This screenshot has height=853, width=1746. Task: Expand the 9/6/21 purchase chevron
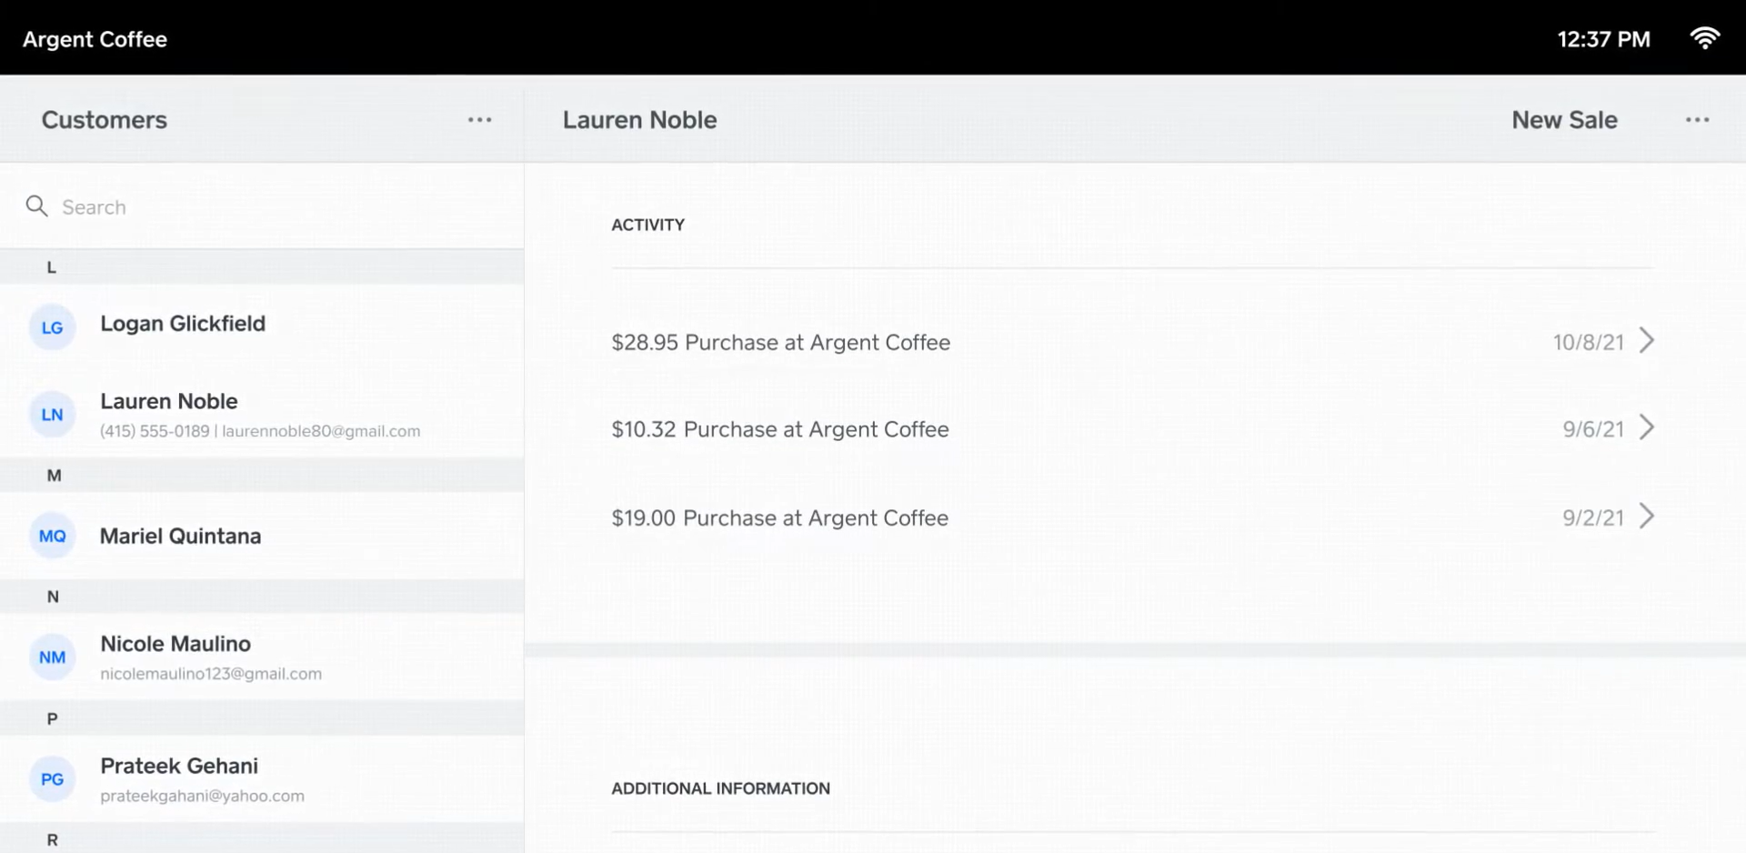[x=1647, y=427]
